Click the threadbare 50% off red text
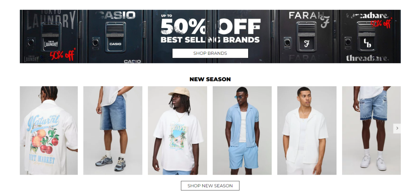 pos(381,23)
